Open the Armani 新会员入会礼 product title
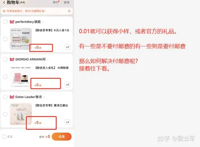This screenshot has width=200, height=147. (52, 68)
